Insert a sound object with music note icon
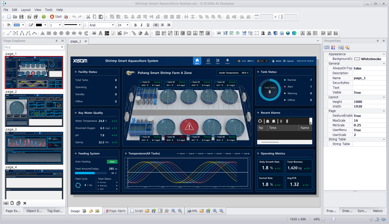The image size is (389, 224). [x=113, y=33]
